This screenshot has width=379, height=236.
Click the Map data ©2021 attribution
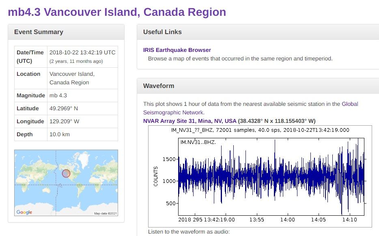106,214
